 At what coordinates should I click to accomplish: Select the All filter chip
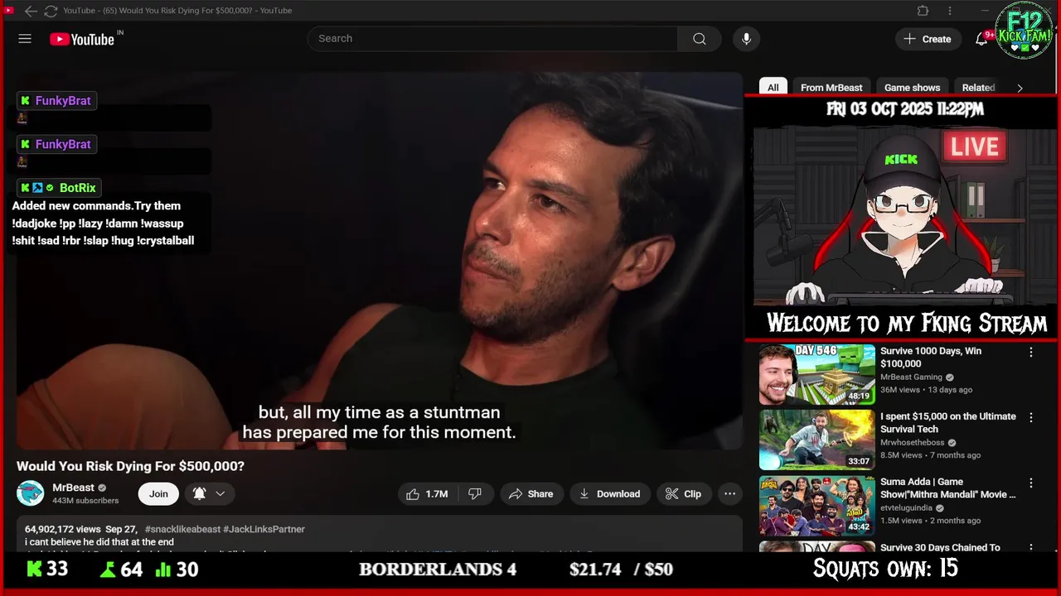773,87
